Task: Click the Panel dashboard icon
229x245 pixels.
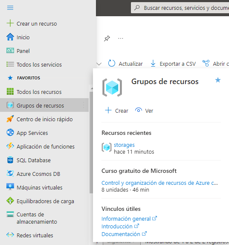Action: [x=10, y=50]
